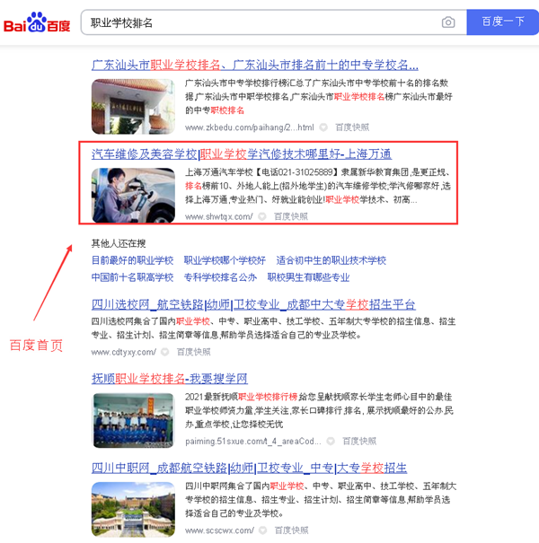Viewport: 539px width, 543px height.
Task: Open the 广东汕头市职业学校排名 result title
Action: coord(254,65)
